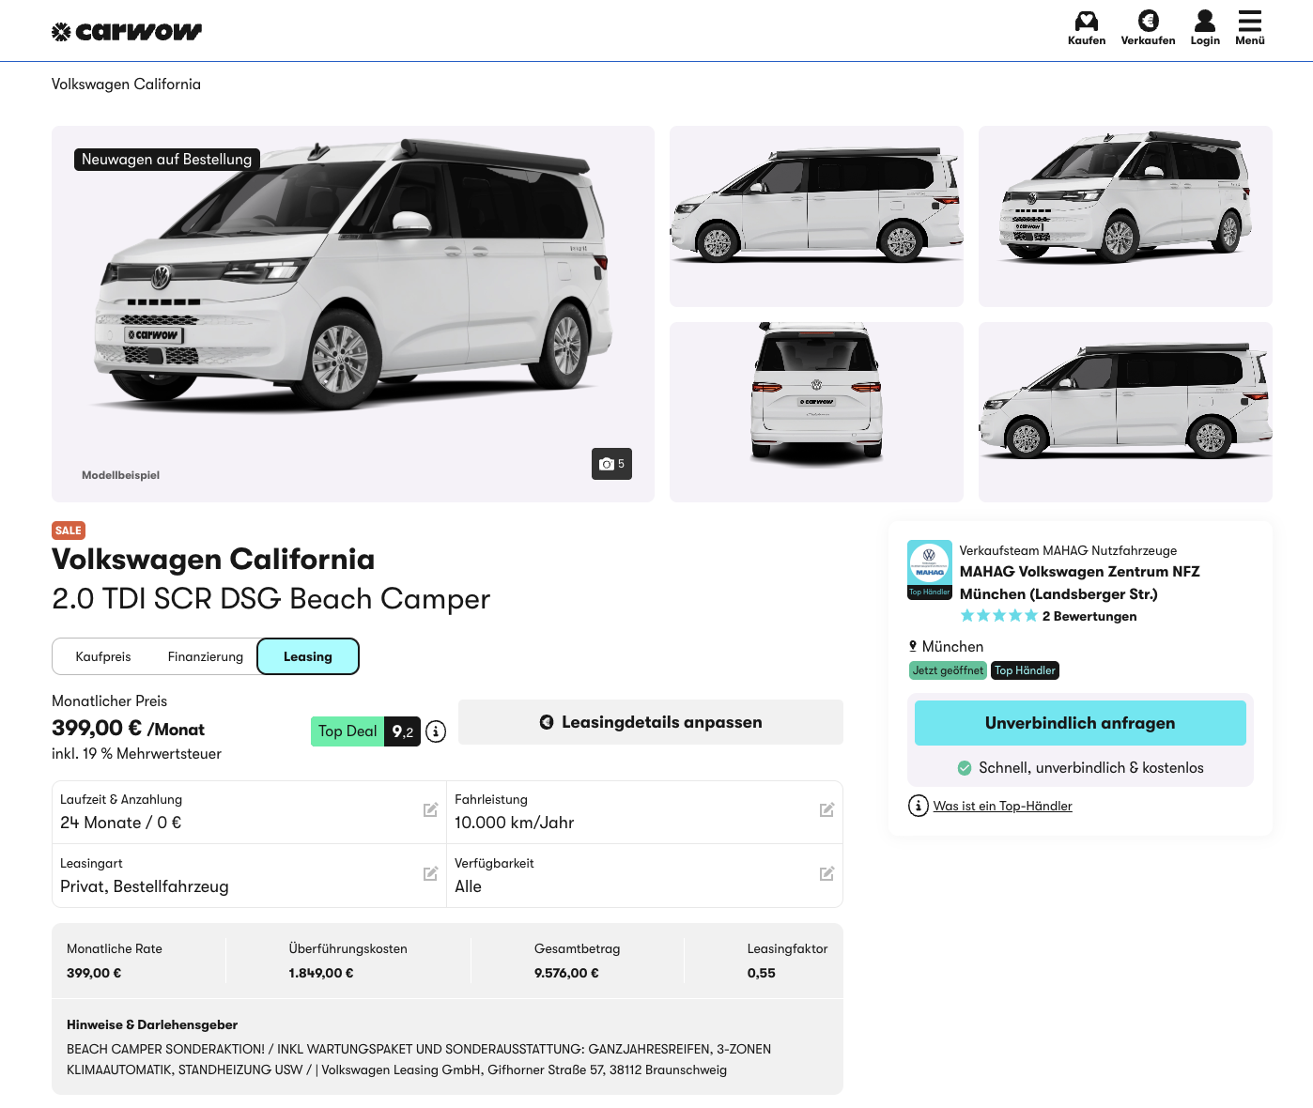Open the main front-angle van photo
1313x1108 pixels.
click(x=353, y=314)
